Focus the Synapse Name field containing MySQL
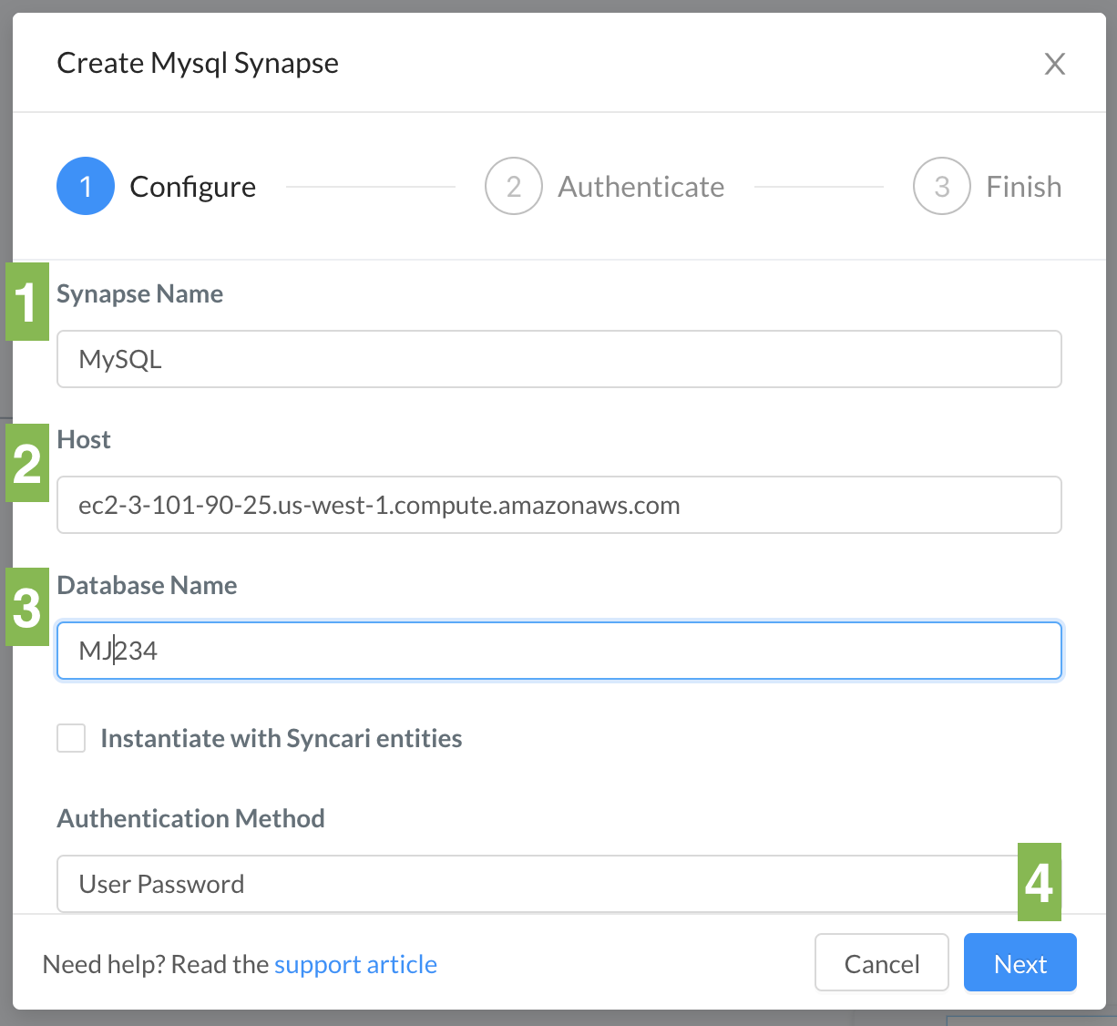 [x=558, y=359]
